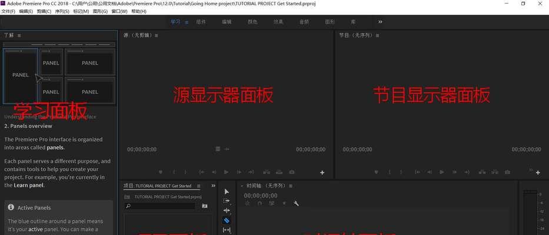Toggle linked selection in the timeline
Screen dimensions: 549x235
pos(271,203)
